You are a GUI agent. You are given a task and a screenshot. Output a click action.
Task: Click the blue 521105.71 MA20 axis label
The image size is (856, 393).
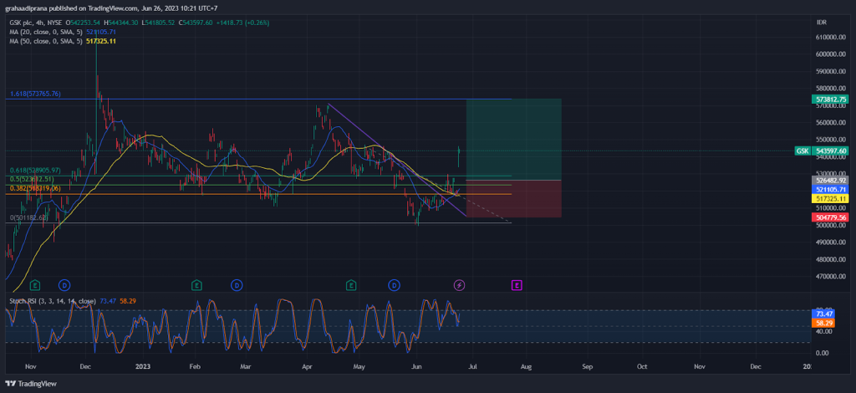tap(832, 190)
